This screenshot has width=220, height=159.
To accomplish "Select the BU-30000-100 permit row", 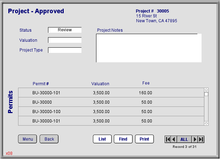I will coord(111,111).
